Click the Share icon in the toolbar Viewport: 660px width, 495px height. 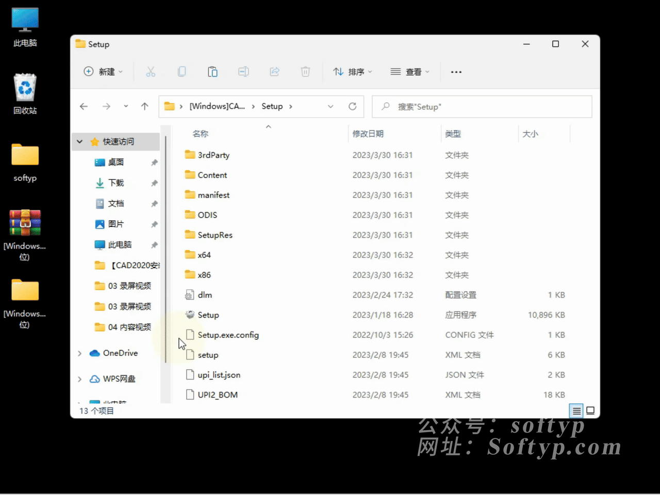pyautogui.click(x=274, y=72)
